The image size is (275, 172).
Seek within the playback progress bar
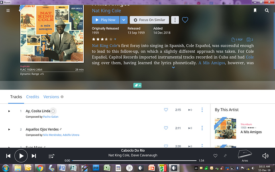[134, 160]
